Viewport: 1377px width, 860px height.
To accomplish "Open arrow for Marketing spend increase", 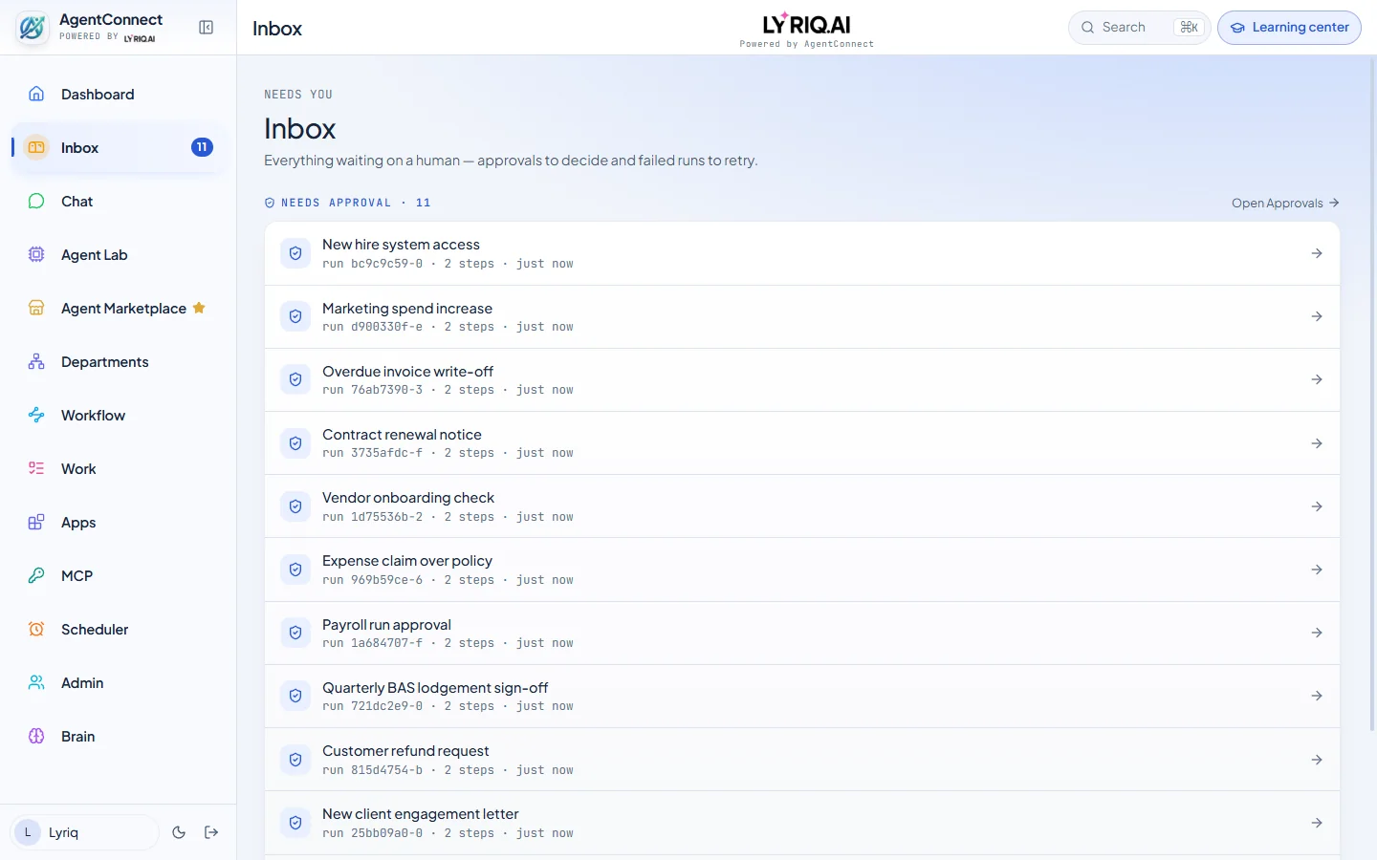I will (1317, 316).
